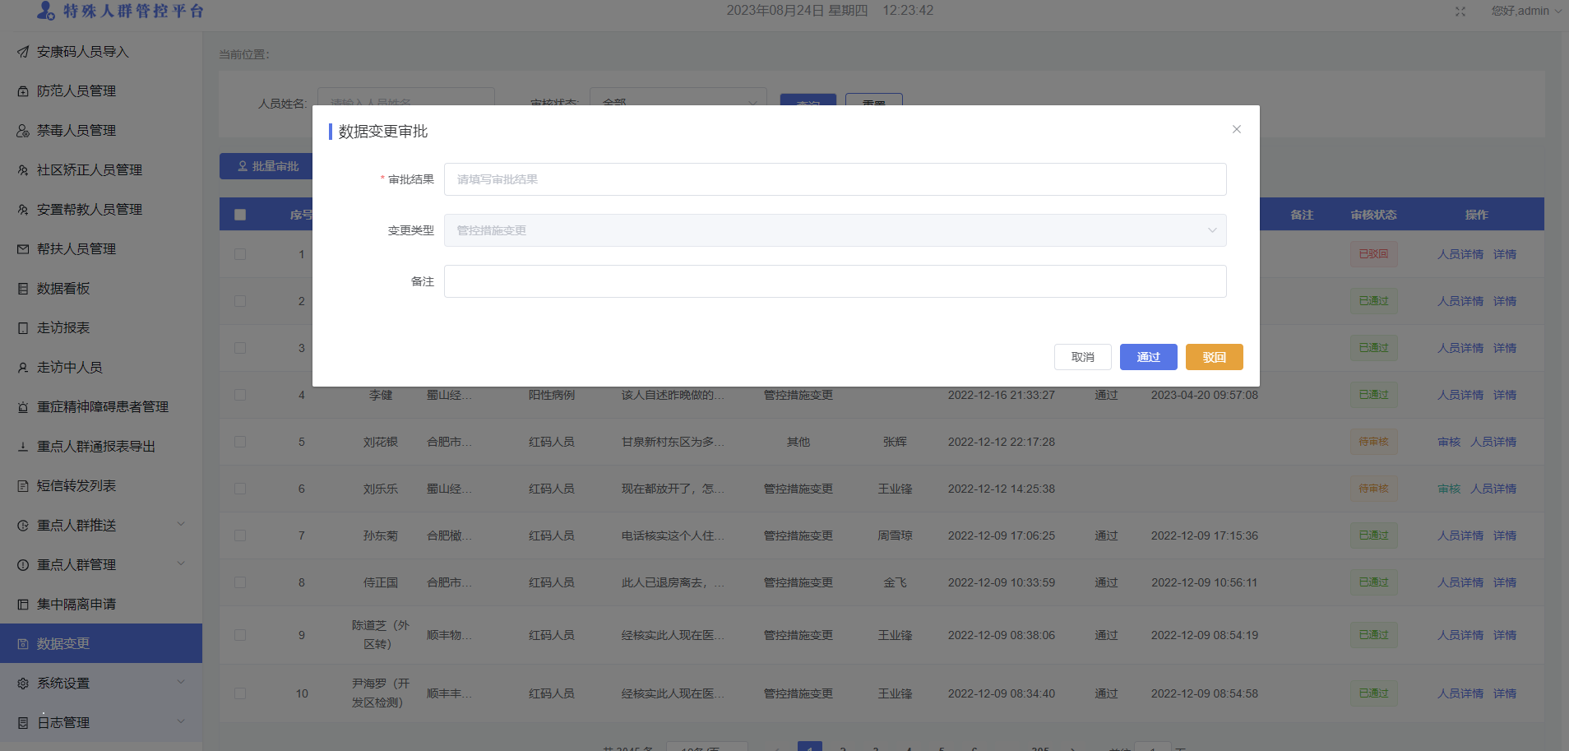Viewport: 1569px width, 751px height.
Task: Click the 批量审批 button
Action: 266,166
